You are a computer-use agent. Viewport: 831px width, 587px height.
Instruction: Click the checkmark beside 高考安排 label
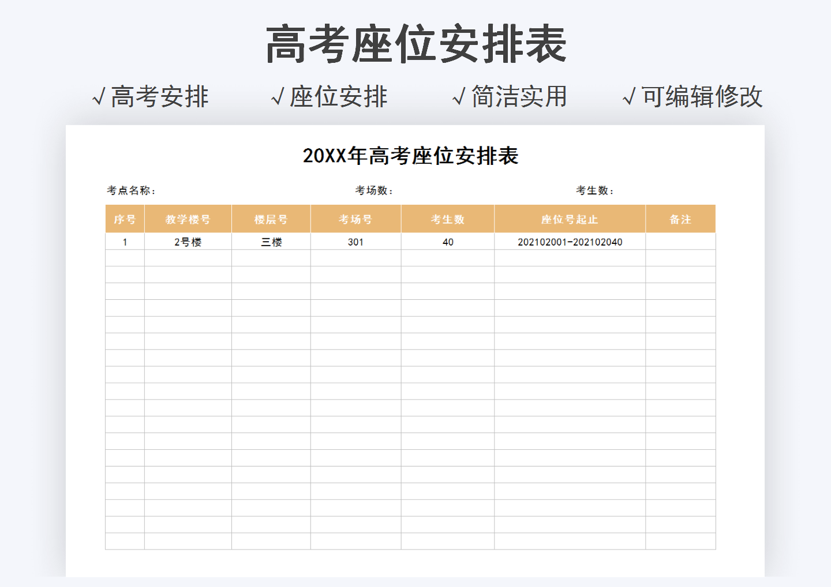[x=98, y=97]
